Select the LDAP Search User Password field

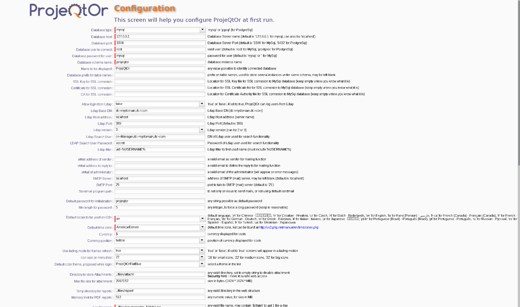(160, 143)
